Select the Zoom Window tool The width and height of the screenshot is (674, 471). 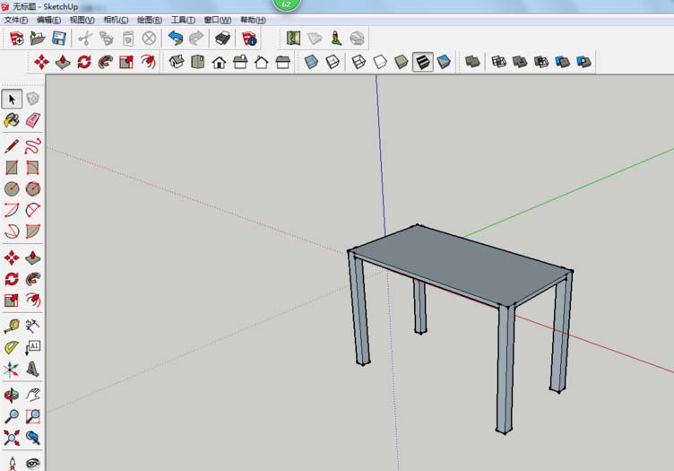(33, 416)
